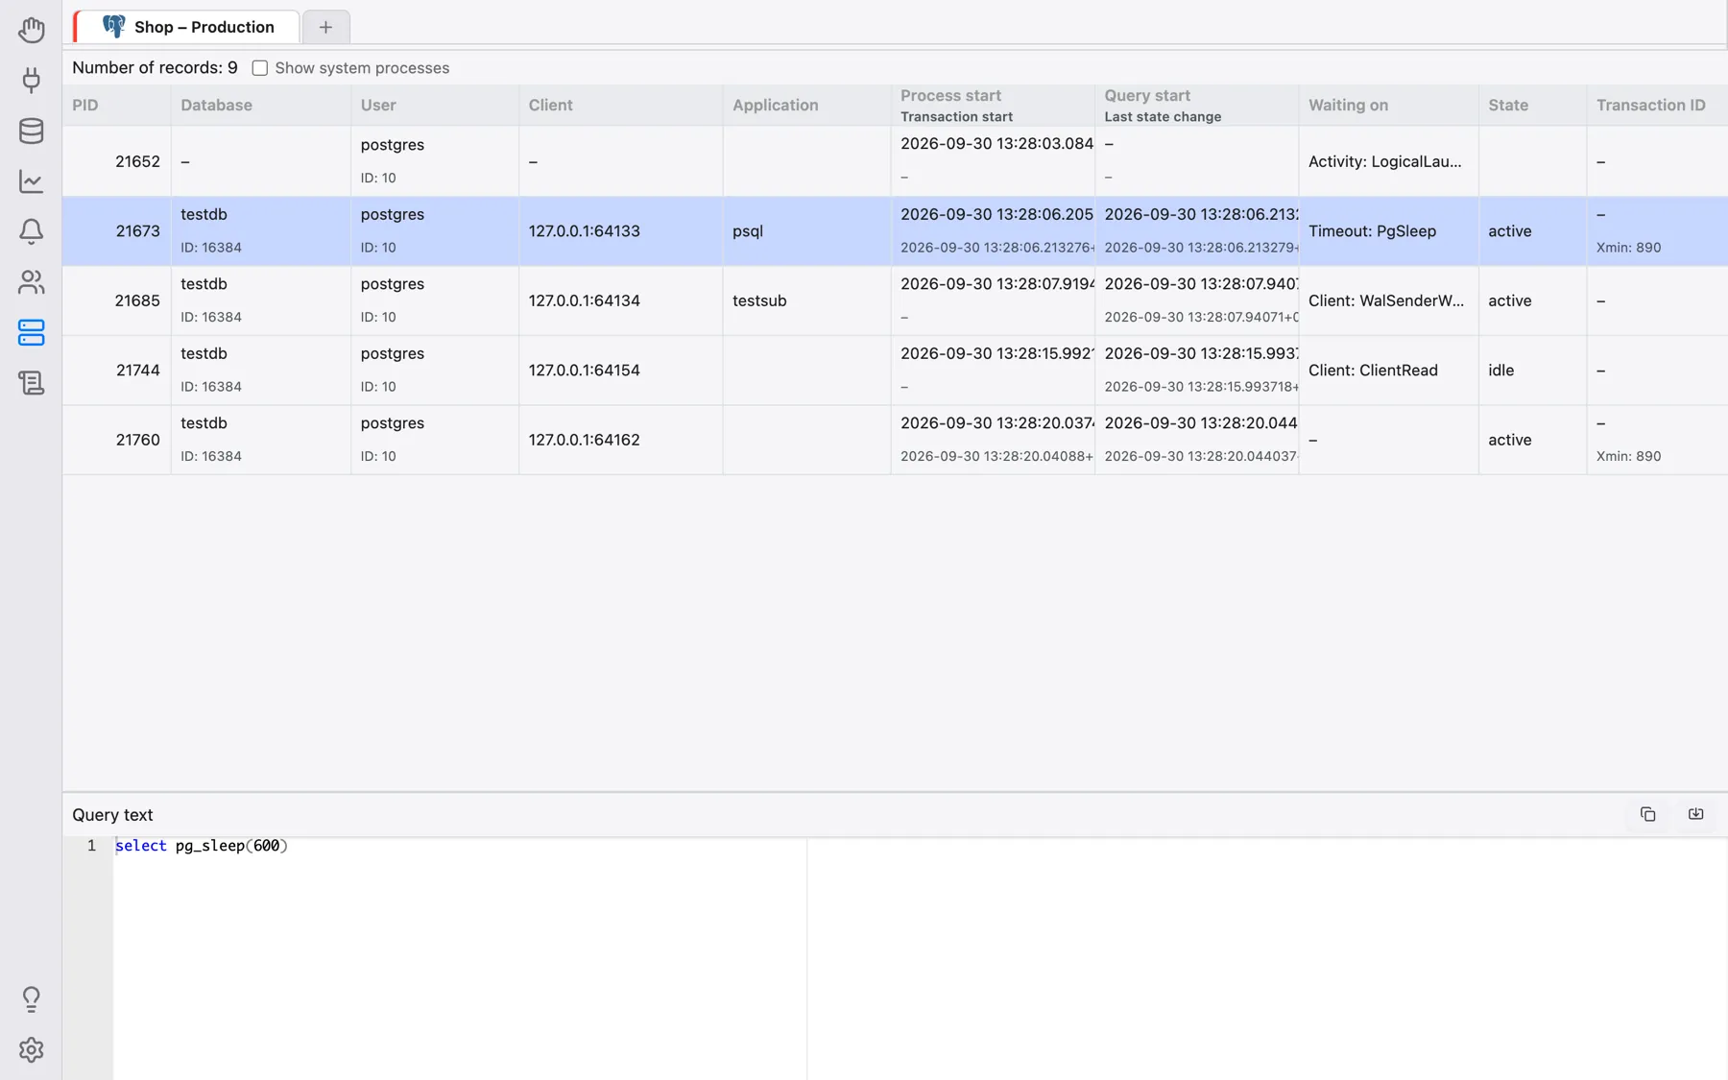
Task: Open the connection plug icon in sidebar
Action: 31,80
